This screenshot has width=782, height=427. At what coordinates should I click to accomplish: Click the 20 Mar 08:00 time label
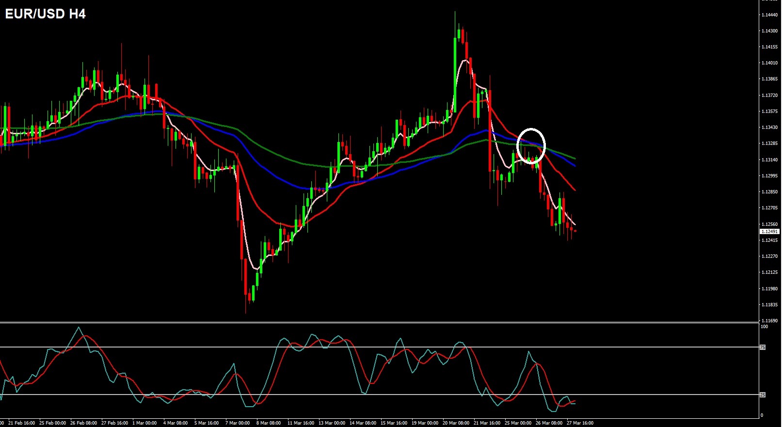click(x=456, y=423)
